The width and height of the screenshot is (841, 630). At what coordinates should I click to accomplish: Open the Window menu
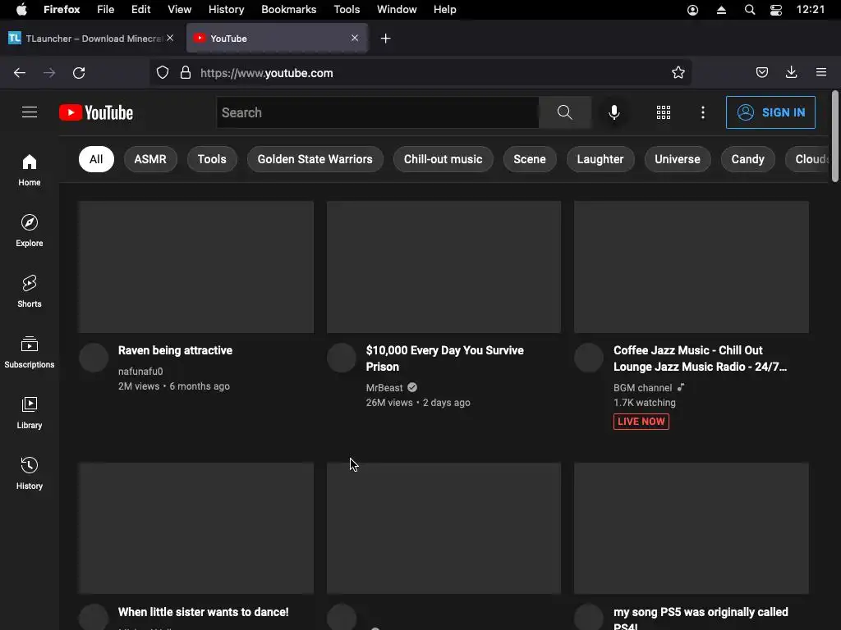click(397, 10)
